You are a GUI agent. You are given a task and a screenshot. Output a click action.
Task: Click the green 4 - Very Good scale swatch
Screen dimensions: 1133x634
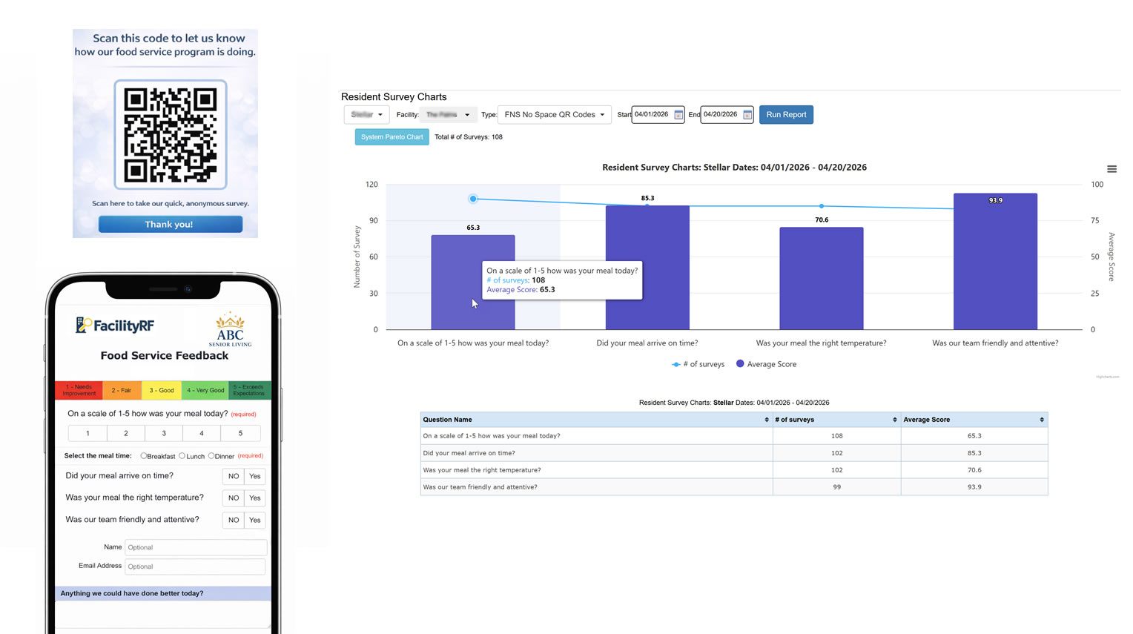pyautogui.click(x=205, y=390)
